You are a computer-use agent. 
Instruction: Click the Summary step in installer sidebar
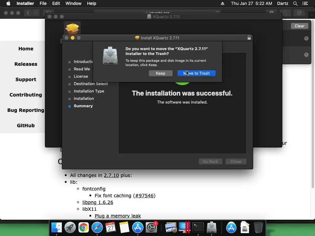(x=83, y=106)
